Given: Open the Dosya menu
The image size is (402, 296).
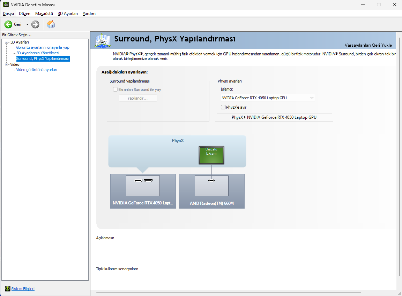Looking at the screenshot, I should coord(8,14).
